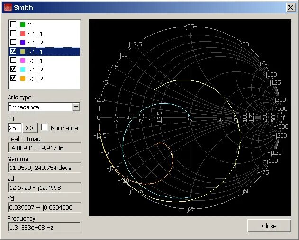This screenshot has height=240, width=299.
Task: Click the -j100 chart label
Action: [271, 161]
